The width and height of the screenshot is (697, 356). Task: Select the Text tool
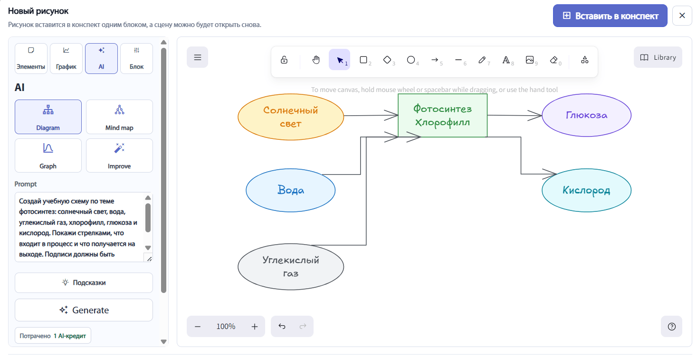pyautogui.click(x=506, y=60)
